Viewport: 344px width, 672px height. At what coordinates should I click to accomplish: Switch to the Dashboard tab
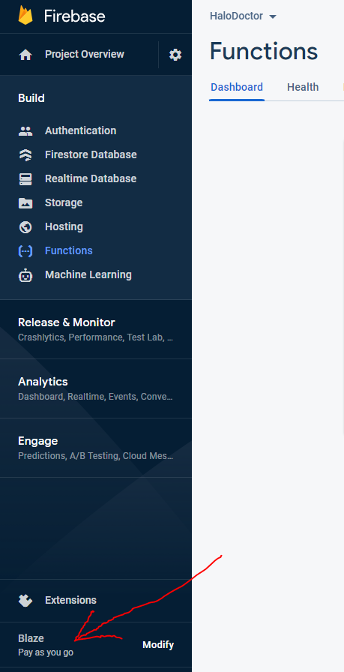tap(237, 88)
